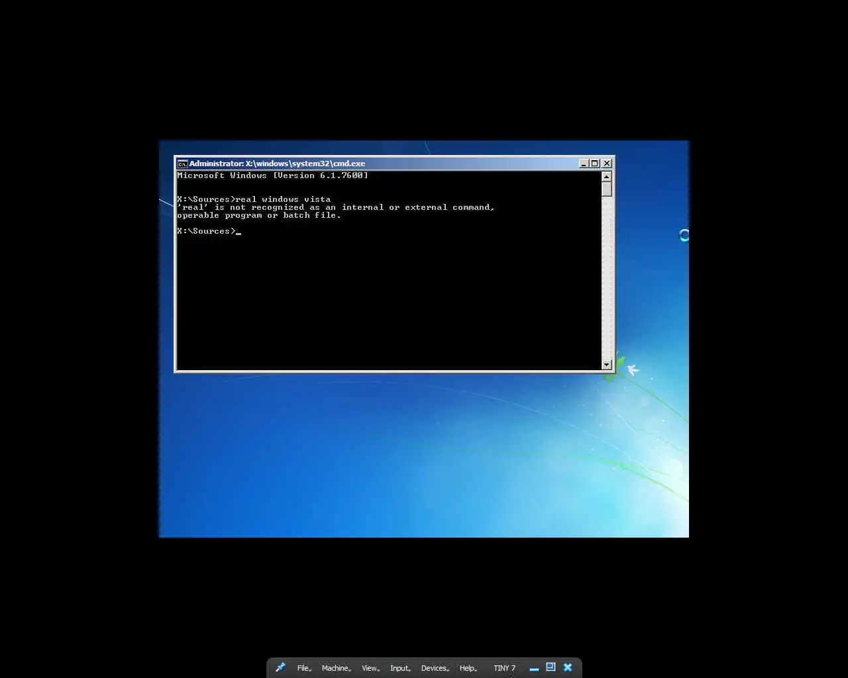Screen dimensions: 848x678
Task: Click the TINY 7 label in mini toolbar
Action: pyautogui.click(x=504, y=668)
